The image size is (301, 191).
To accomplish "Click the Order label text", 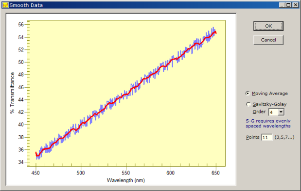I will click(x=259, y=111).
